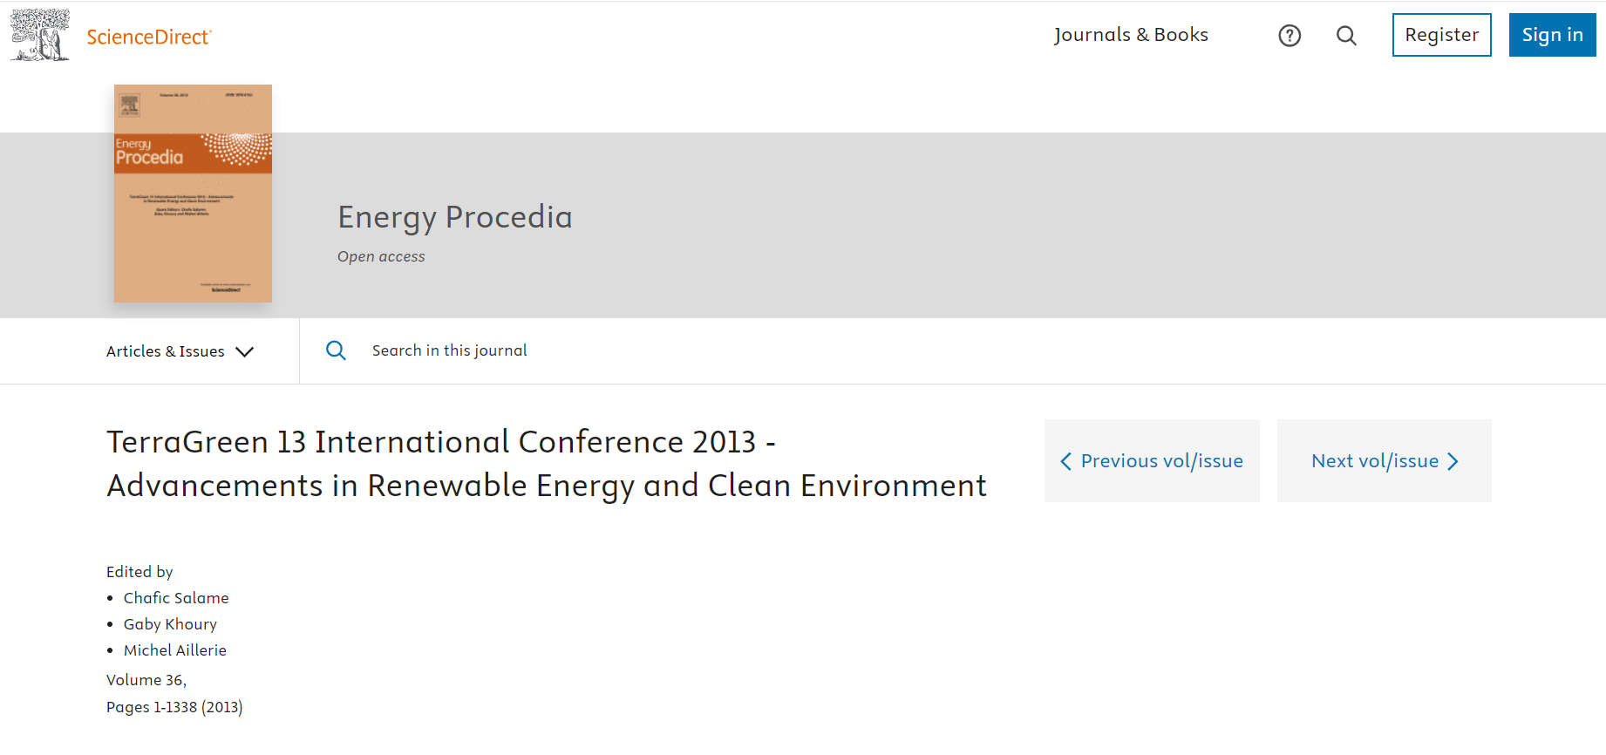Click editor name Chafic Salame
The image size is (1606, 755).
pos(176,598)
